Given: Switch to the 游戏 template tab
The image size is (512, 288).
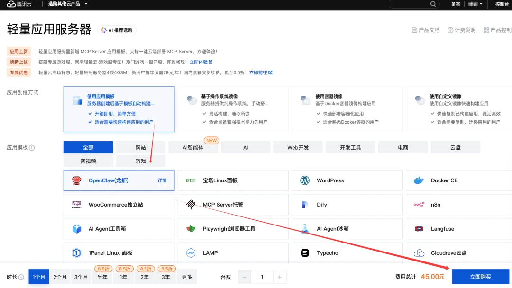Looking at the screenshot, I should point(141,161).
